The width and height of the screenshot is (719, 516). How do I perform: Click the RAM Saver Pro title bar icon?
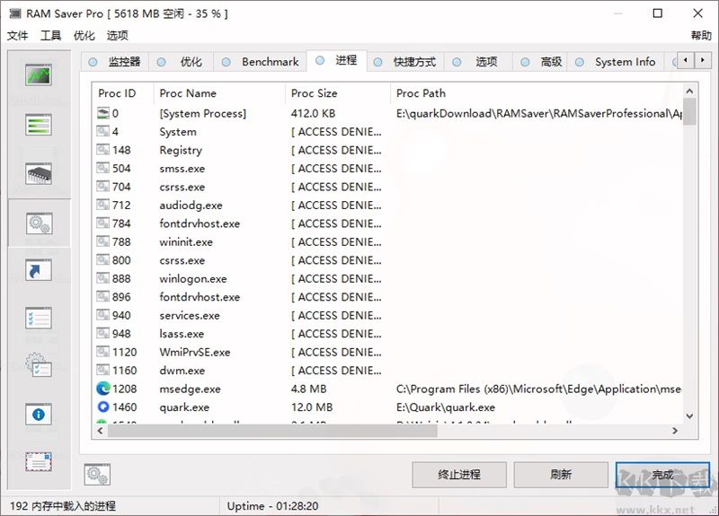(x=14, y=13)
